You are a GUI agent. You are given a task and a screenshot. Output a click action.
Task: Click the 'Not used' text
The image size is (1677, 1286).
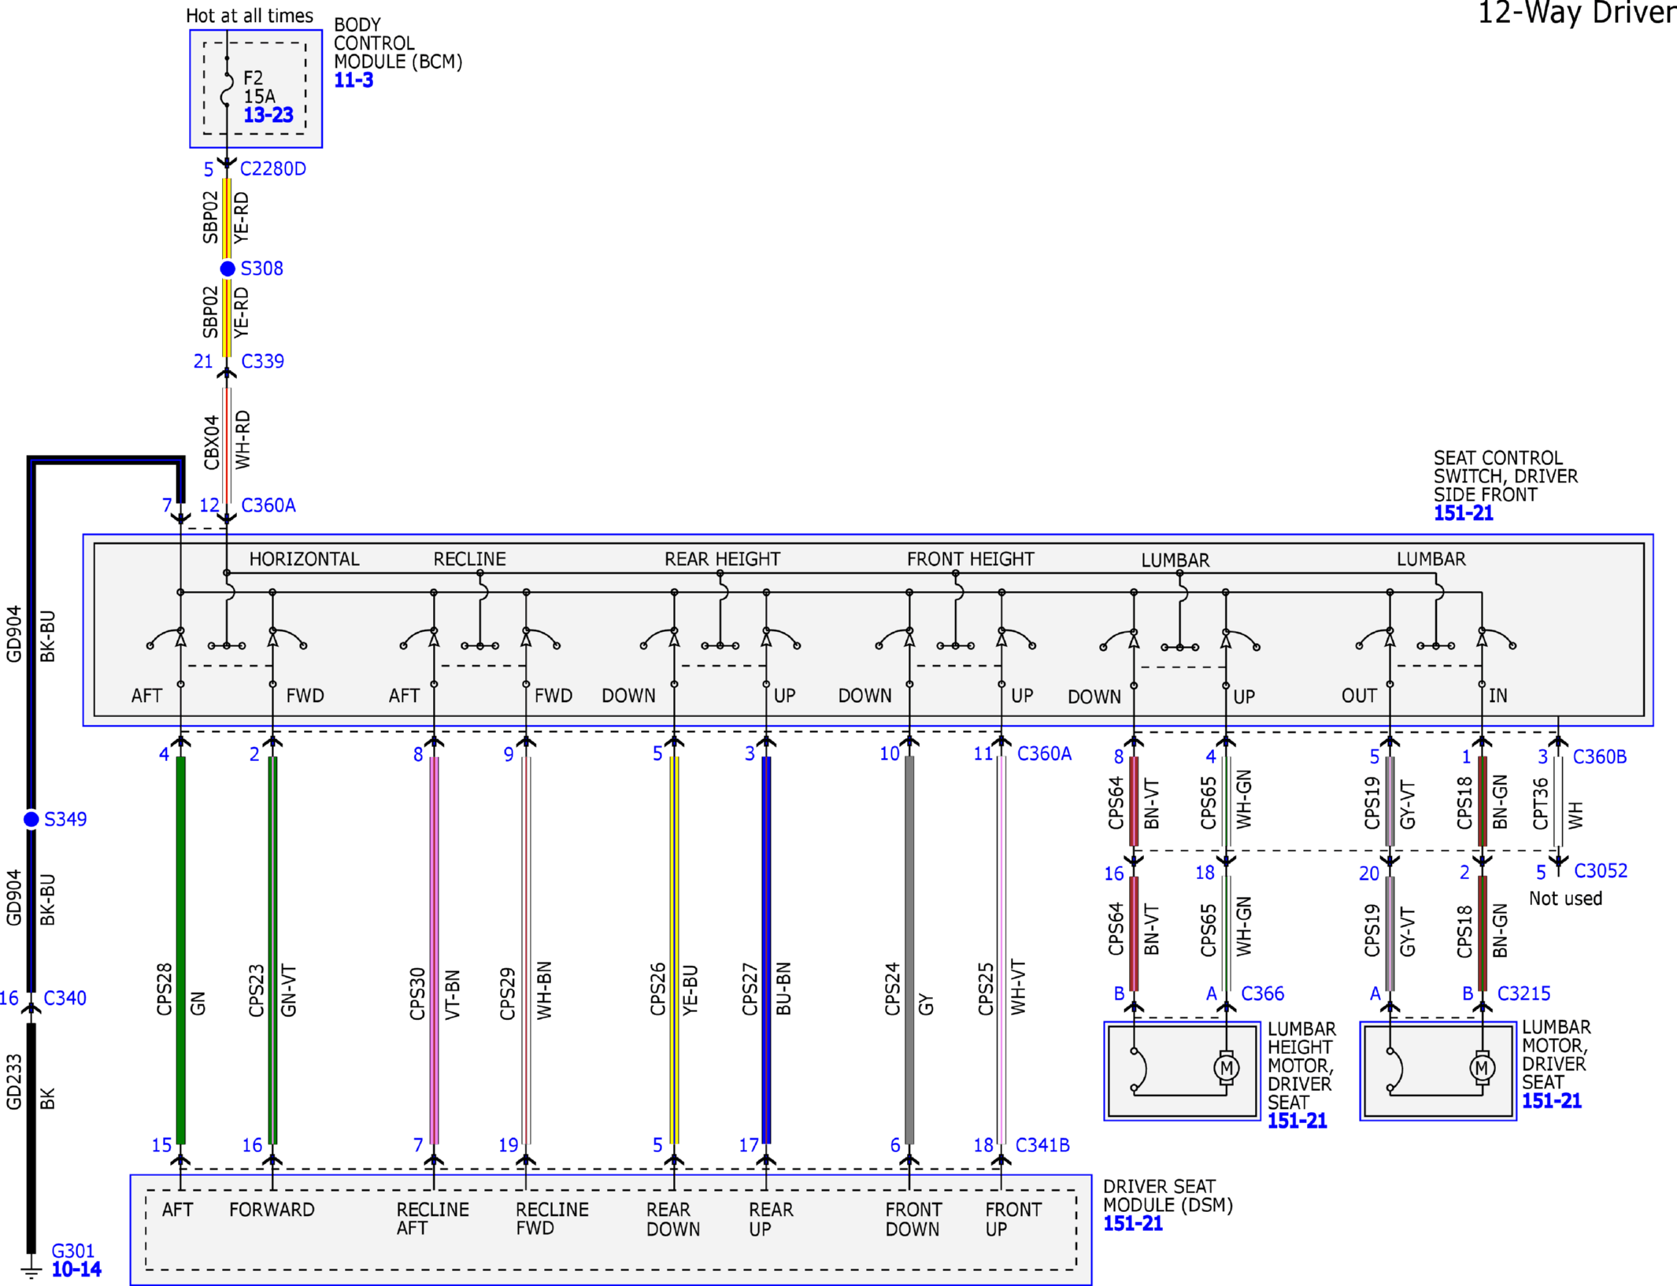[x=1565, y=898]
